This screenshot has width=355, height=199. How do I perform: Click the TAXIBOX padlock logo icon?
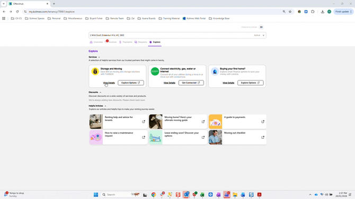(95, 71)
